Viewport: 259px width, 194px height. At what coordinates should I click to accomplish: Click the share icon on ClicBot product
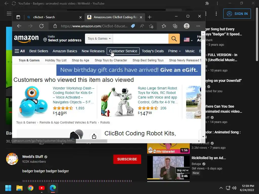[x=94, y=136]
